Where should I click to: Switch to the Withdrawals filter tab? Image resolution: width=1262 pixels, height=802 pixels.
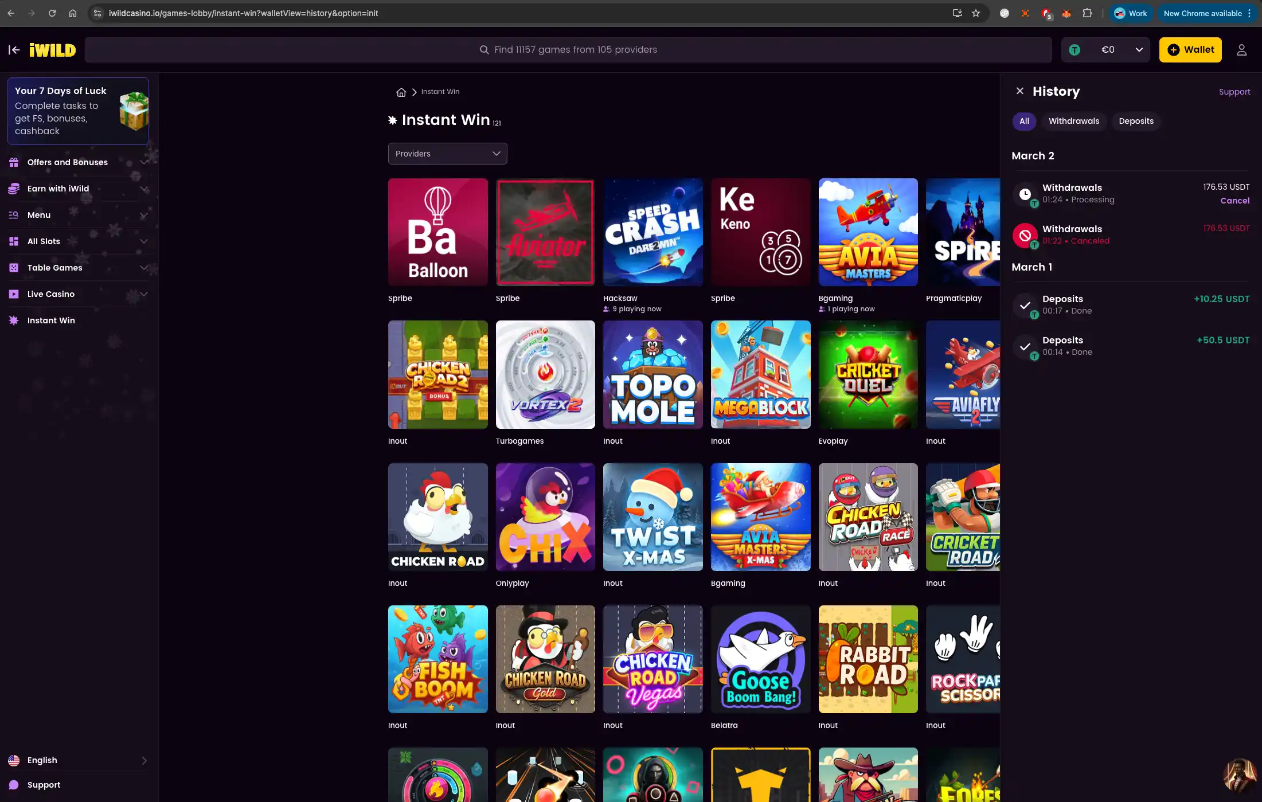[1074, 121]
